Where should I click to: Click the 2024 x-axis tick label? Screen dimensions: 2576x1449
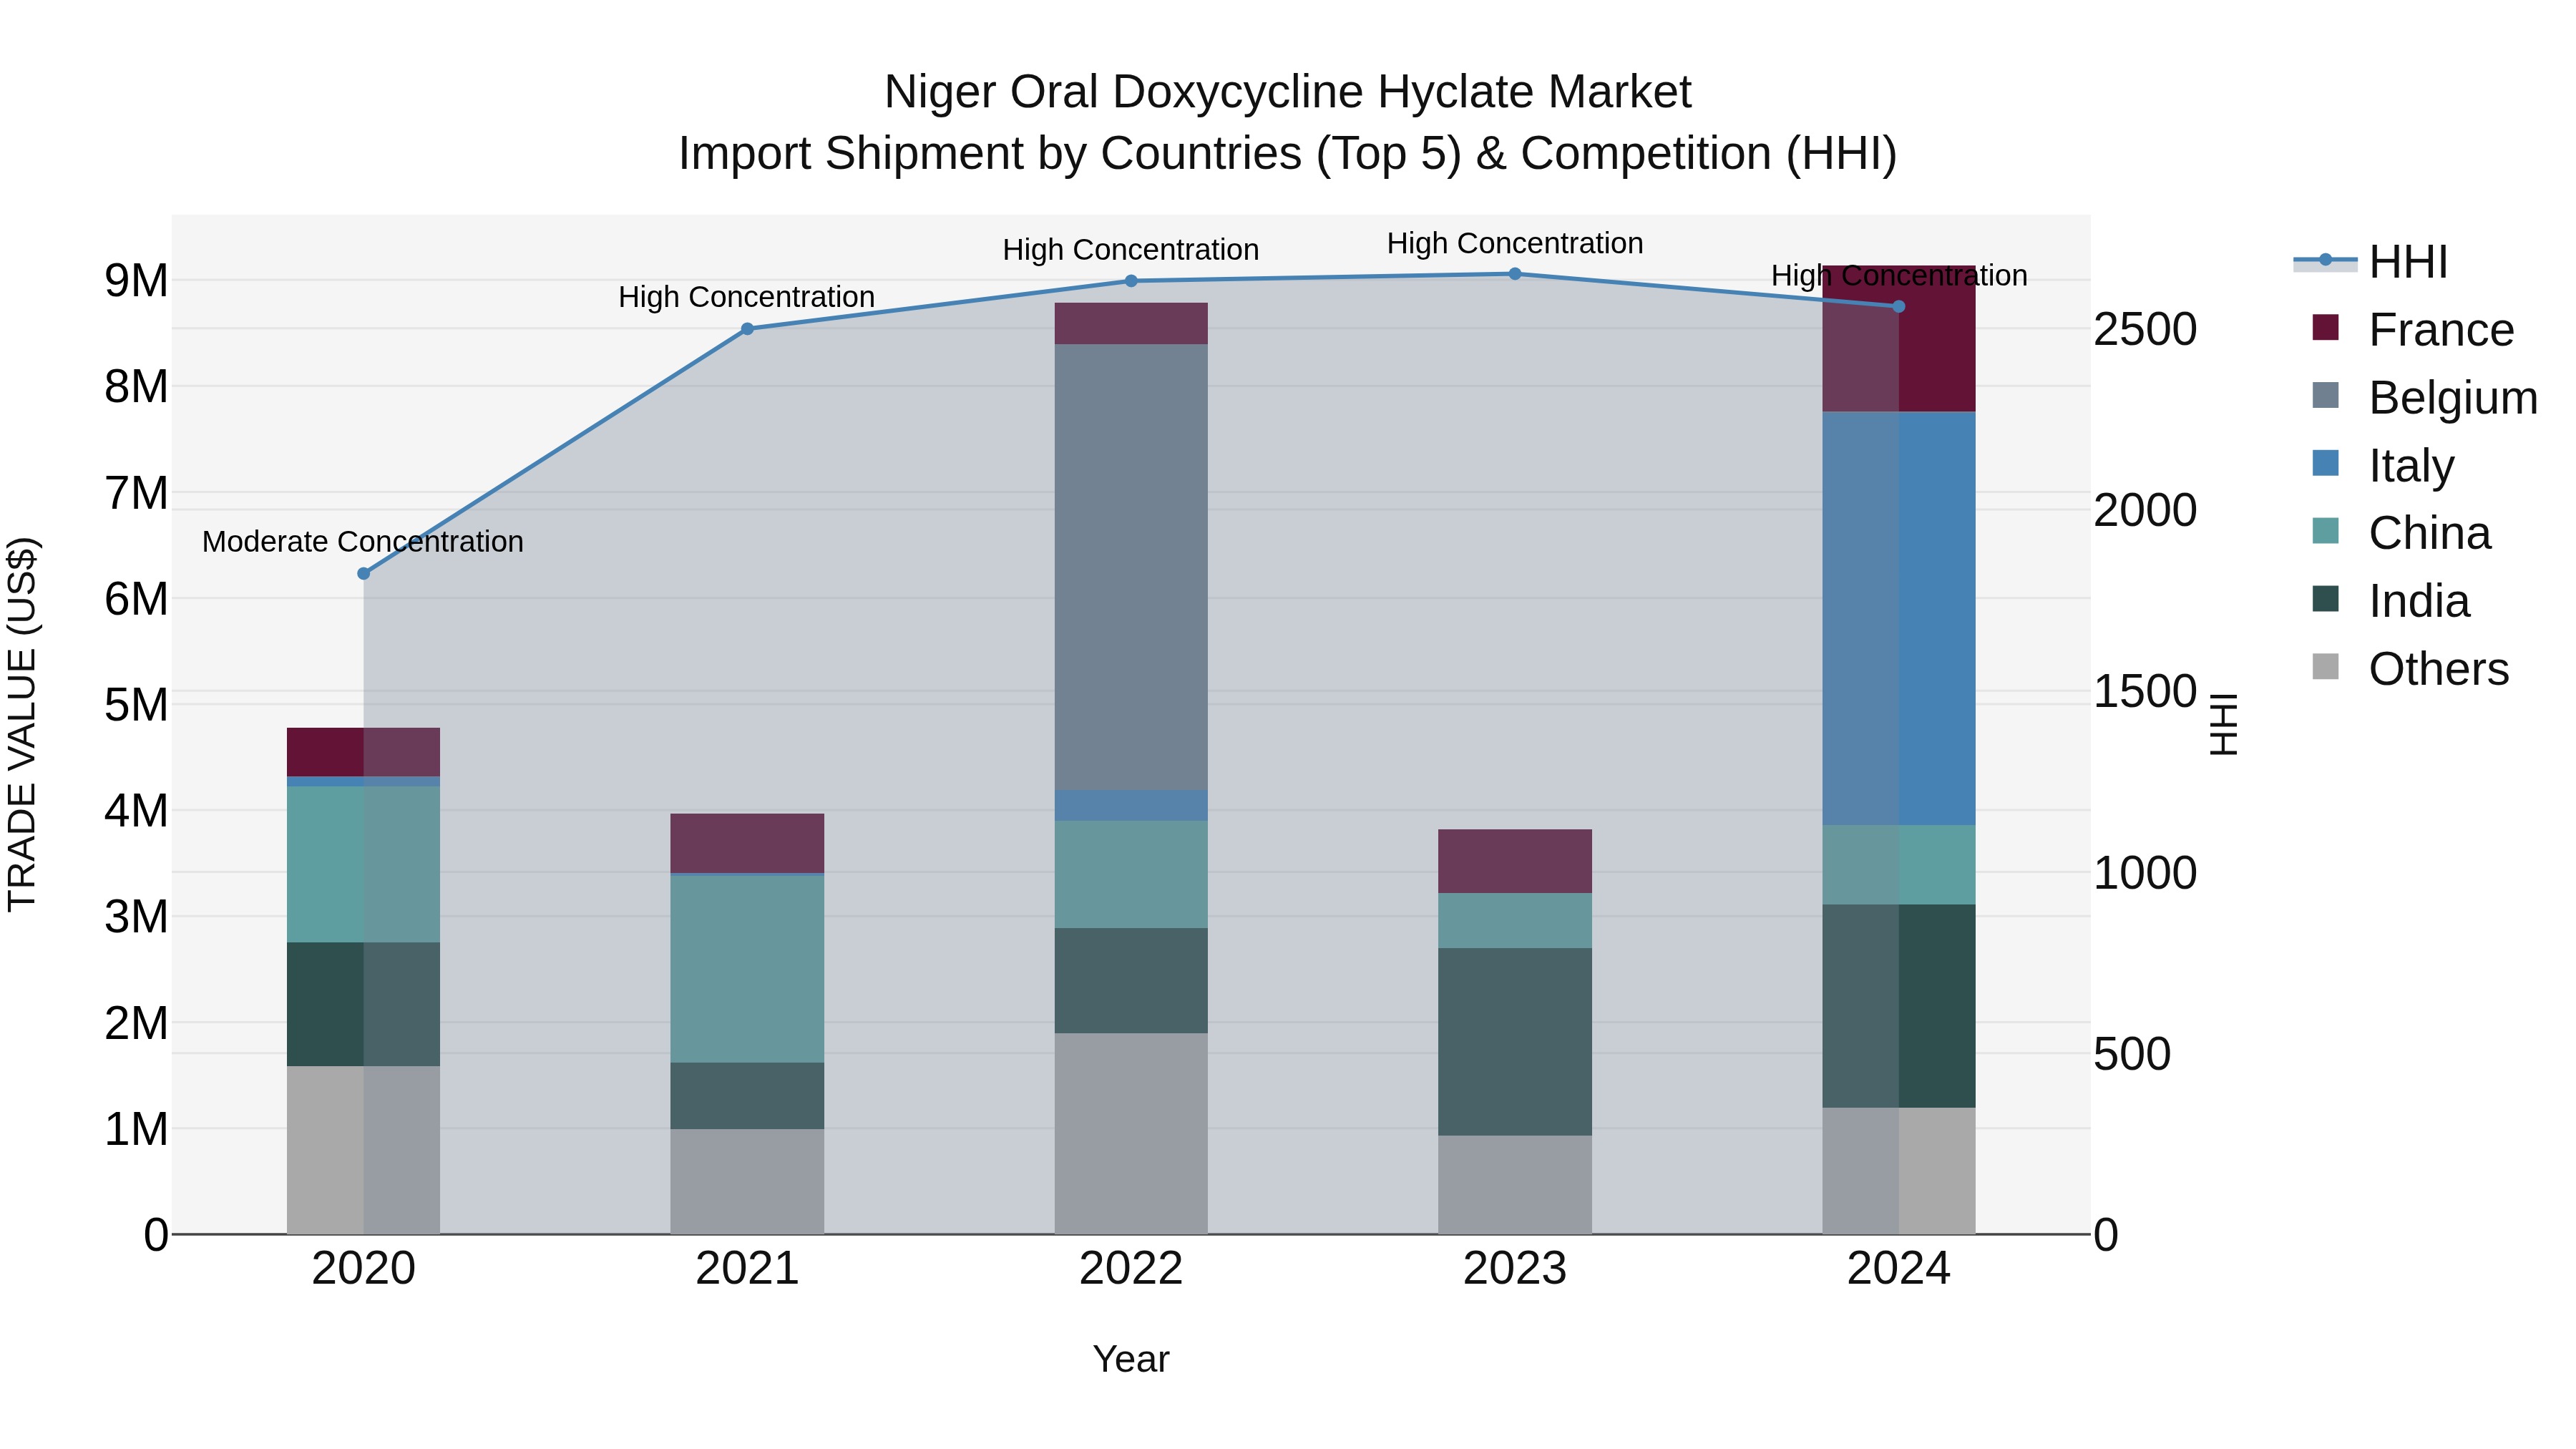click(1899, 1269)
